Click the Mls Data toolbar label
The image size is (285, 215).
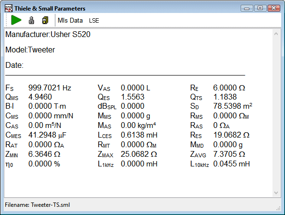coord(70,20)
